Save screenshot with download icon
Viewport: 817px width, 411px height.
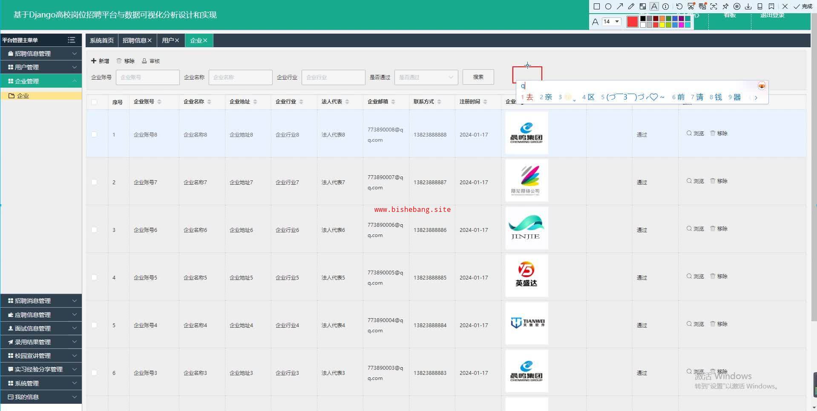[748, 6]
